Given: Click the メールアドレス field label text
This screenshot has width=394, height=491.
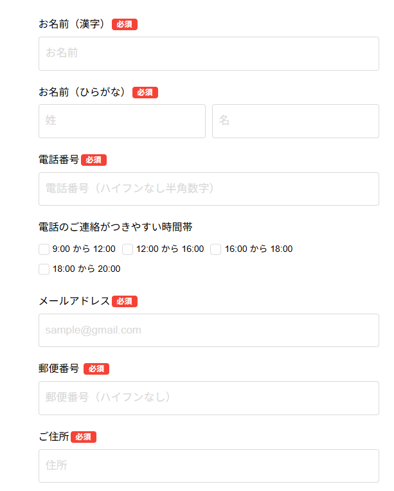Looking at the screenshot, I should pyautogui.click(x=75, y=301).
